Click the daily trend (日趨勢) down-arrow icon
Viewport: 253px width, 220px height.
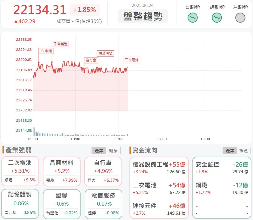pyautogui.click(x=192, y=18)
